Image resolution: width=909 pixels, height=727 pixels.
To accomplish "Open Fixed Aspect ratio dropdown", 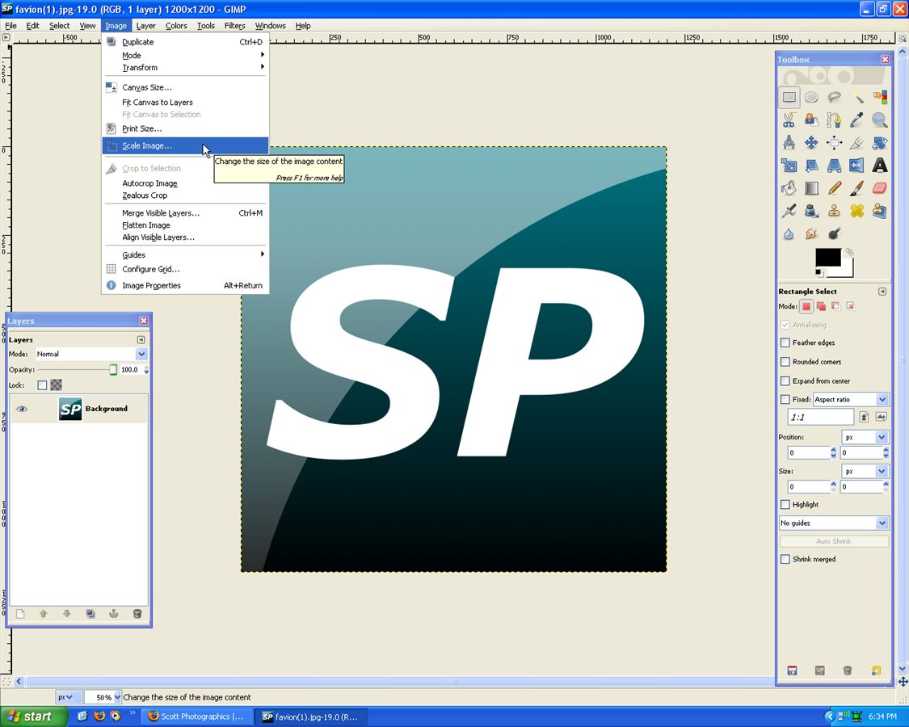I will pyautogui.click(x=851, y=399).
